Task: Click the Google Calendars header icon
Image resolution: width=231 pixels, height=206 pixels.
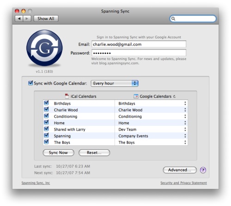Action: click(x=136, y=96)
